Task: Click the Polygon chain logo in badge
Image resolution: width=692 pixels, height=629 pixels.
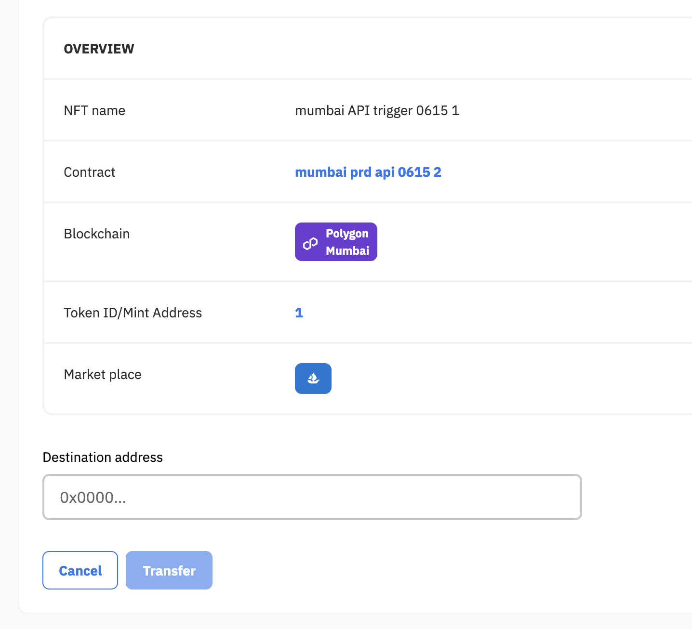Action: tap(310, 243)
